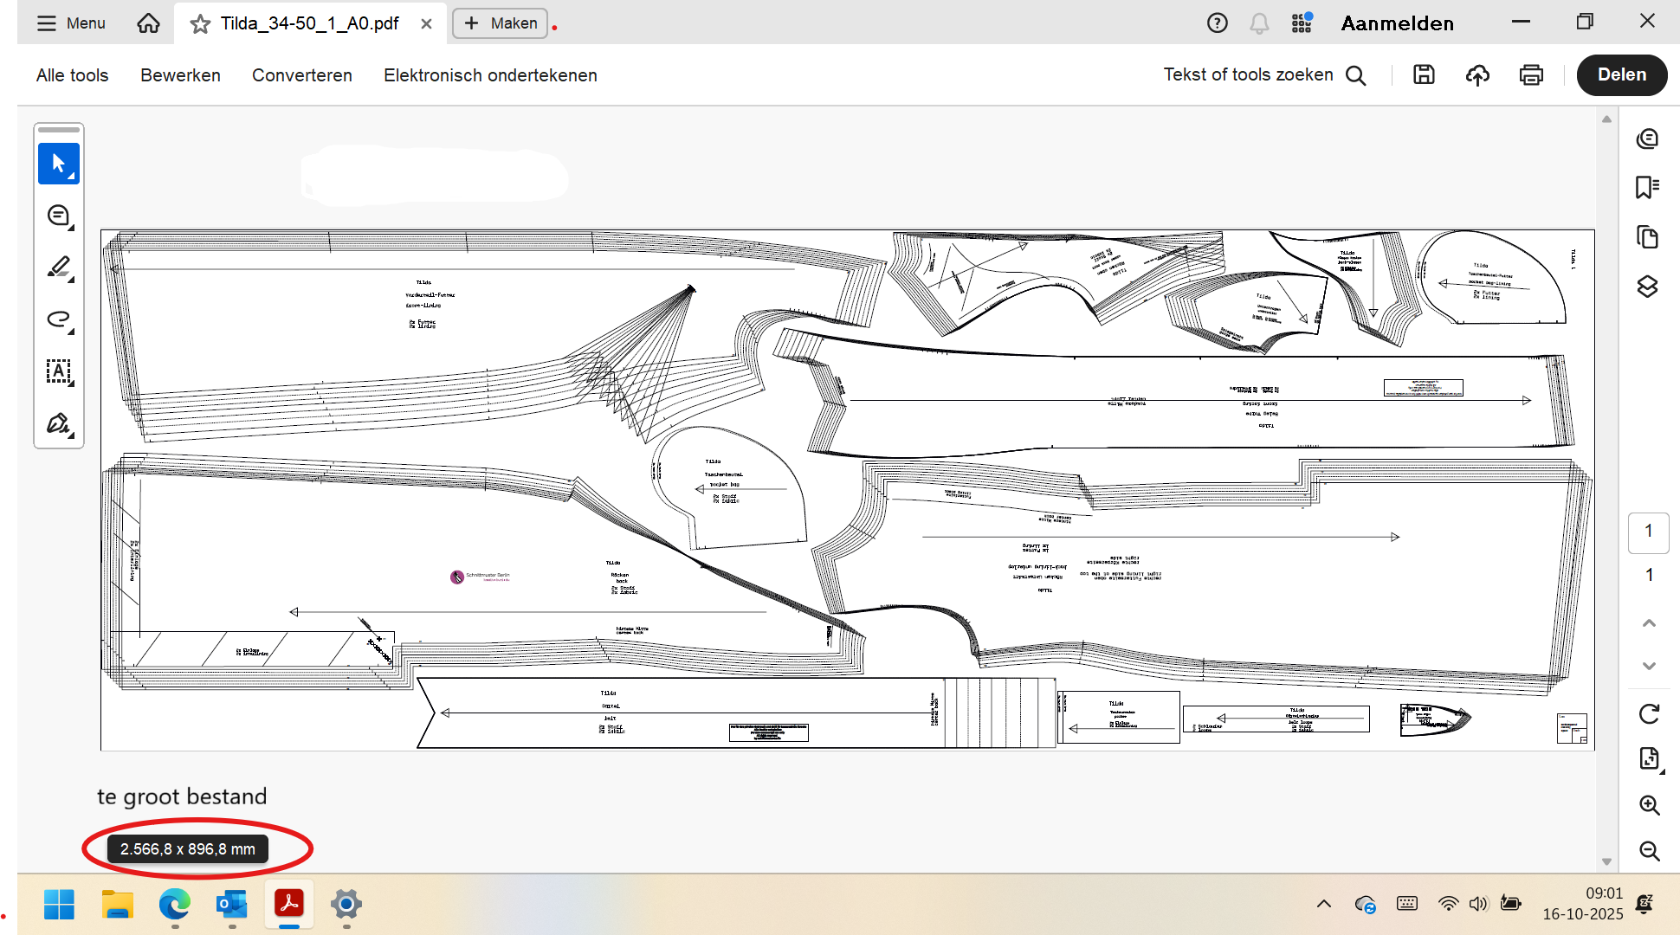Image resolution: width=1680 pixels, height=935 pixels.
Task: Star the Tilda_34-50_1_A0.pdf tab as favorite
Action: (200, 24)
